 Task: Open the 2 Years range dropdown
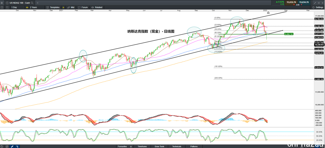36,7
